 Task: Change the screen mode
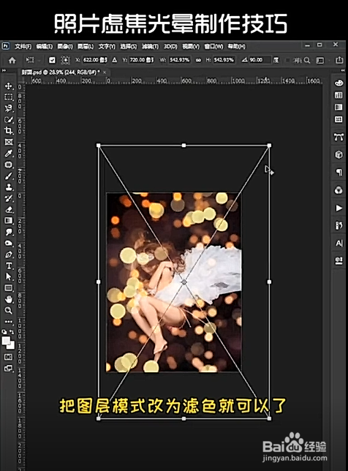[8, 368]
